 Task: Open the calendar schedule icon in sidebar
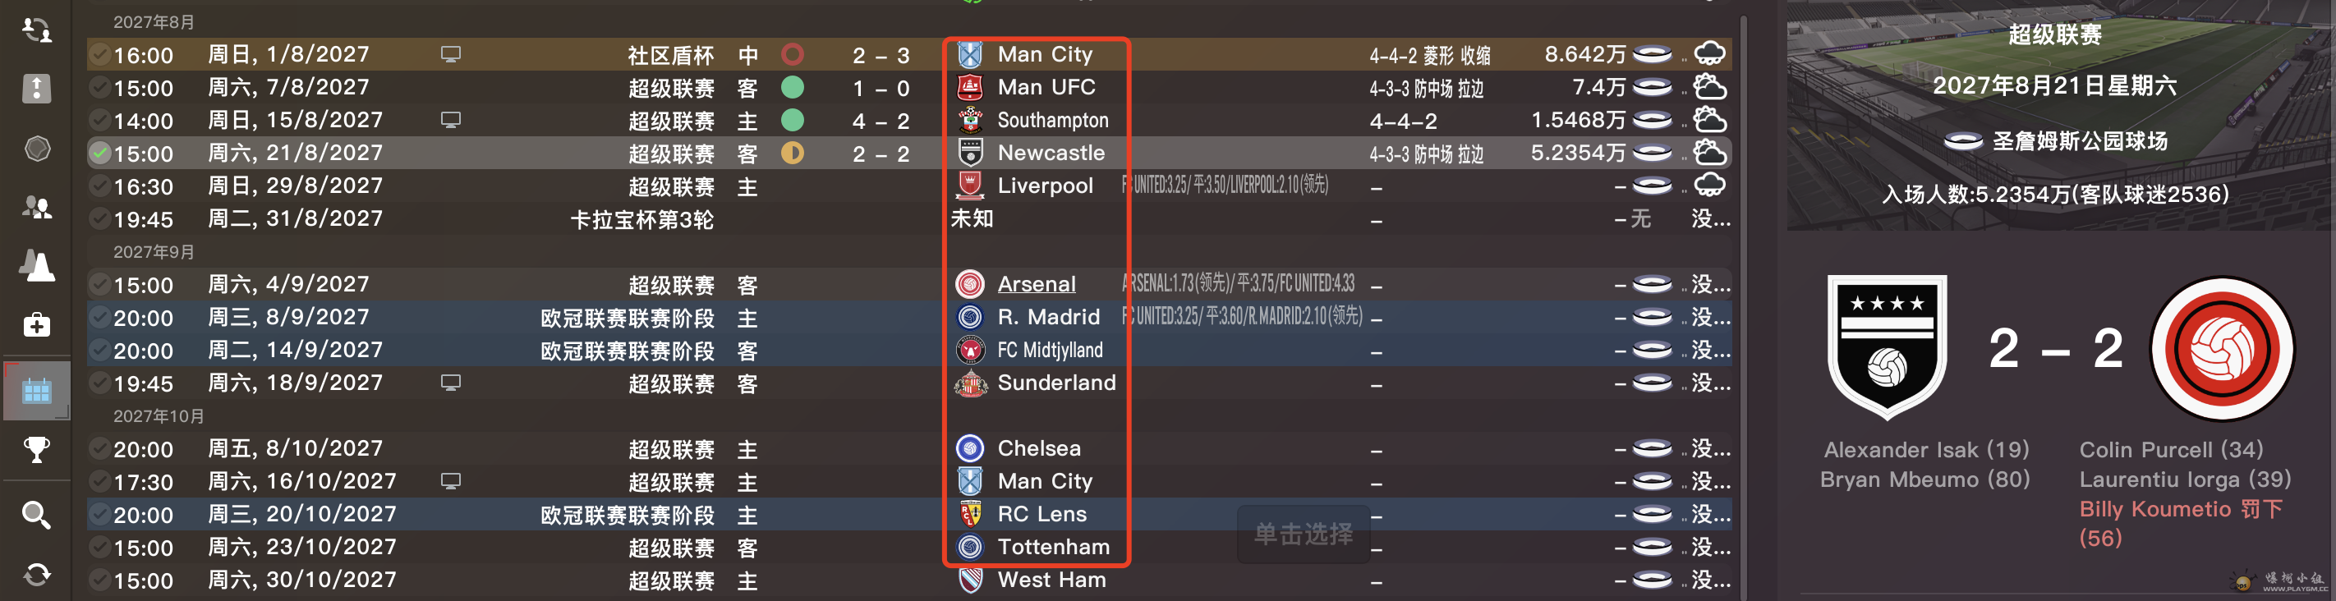[36, 391]
